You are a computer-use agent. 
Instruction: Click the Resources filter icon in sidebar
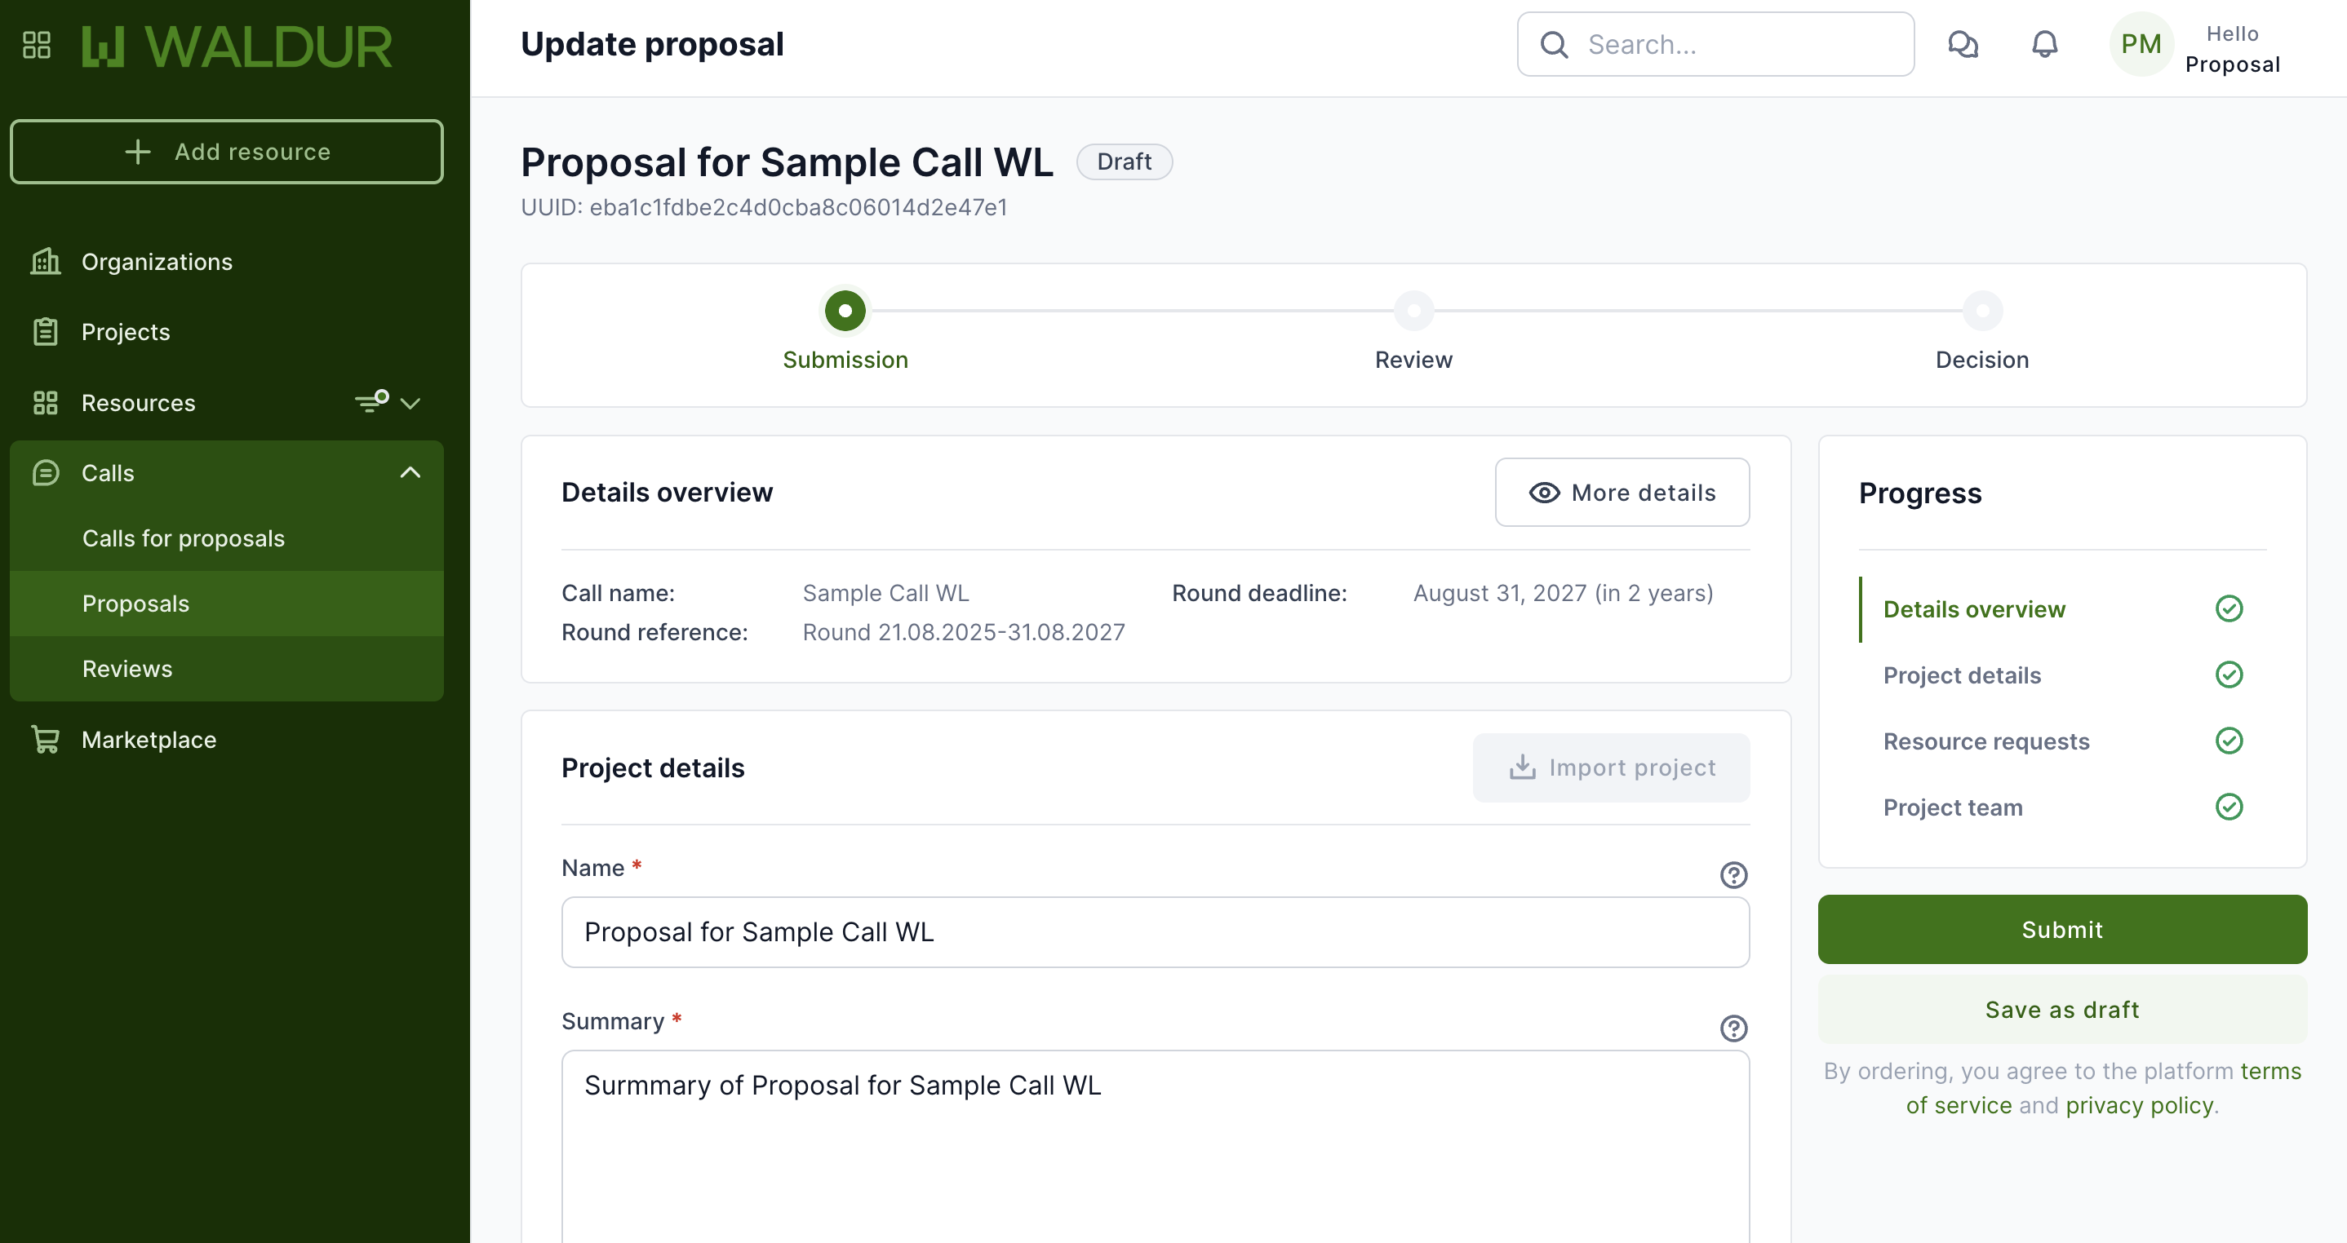(x=372, y=401)
